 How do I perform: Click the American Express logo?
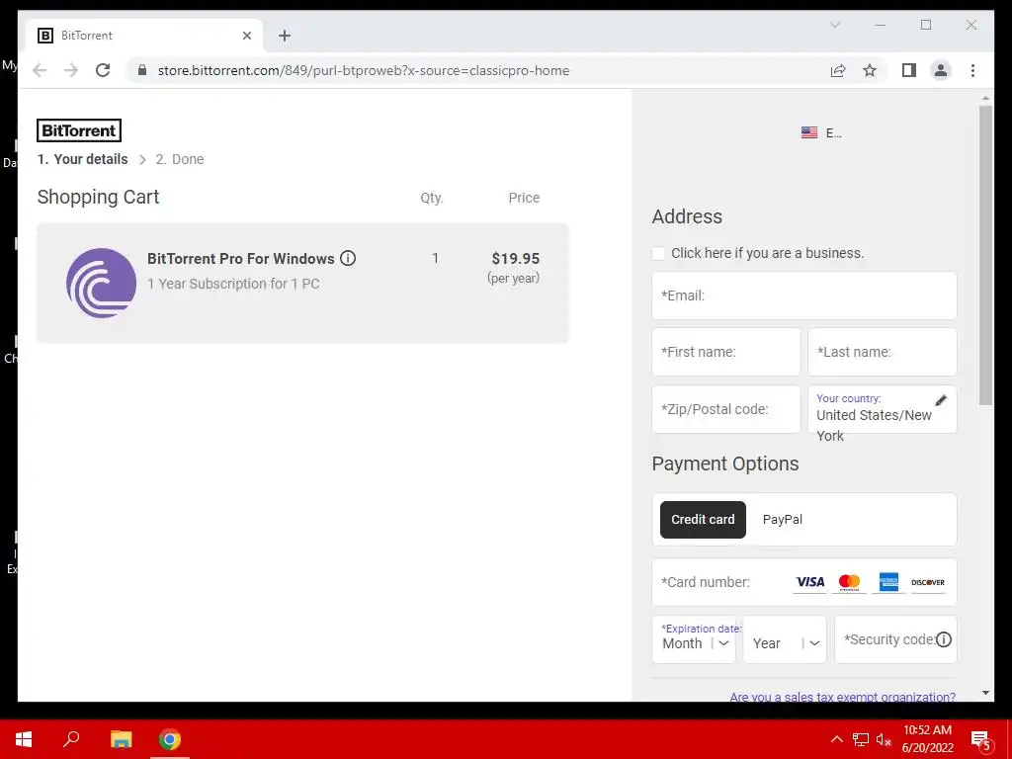(x=888, y=582)
